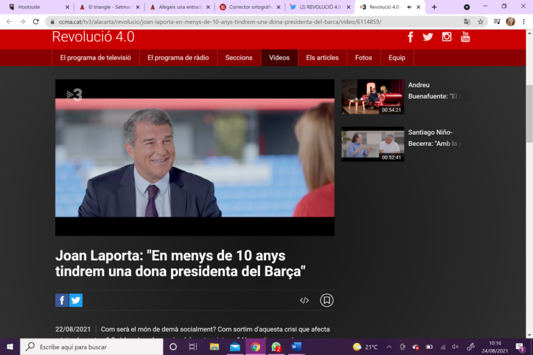Open the Chrome three-dot menu
The width and height of the screenshot is (533, 355).
tap(523, 22)
